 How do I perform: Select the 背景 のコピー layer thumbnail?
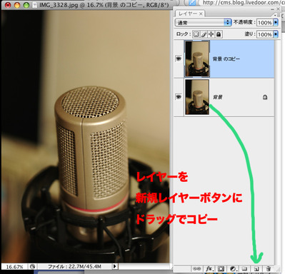(x=197, y=59)
